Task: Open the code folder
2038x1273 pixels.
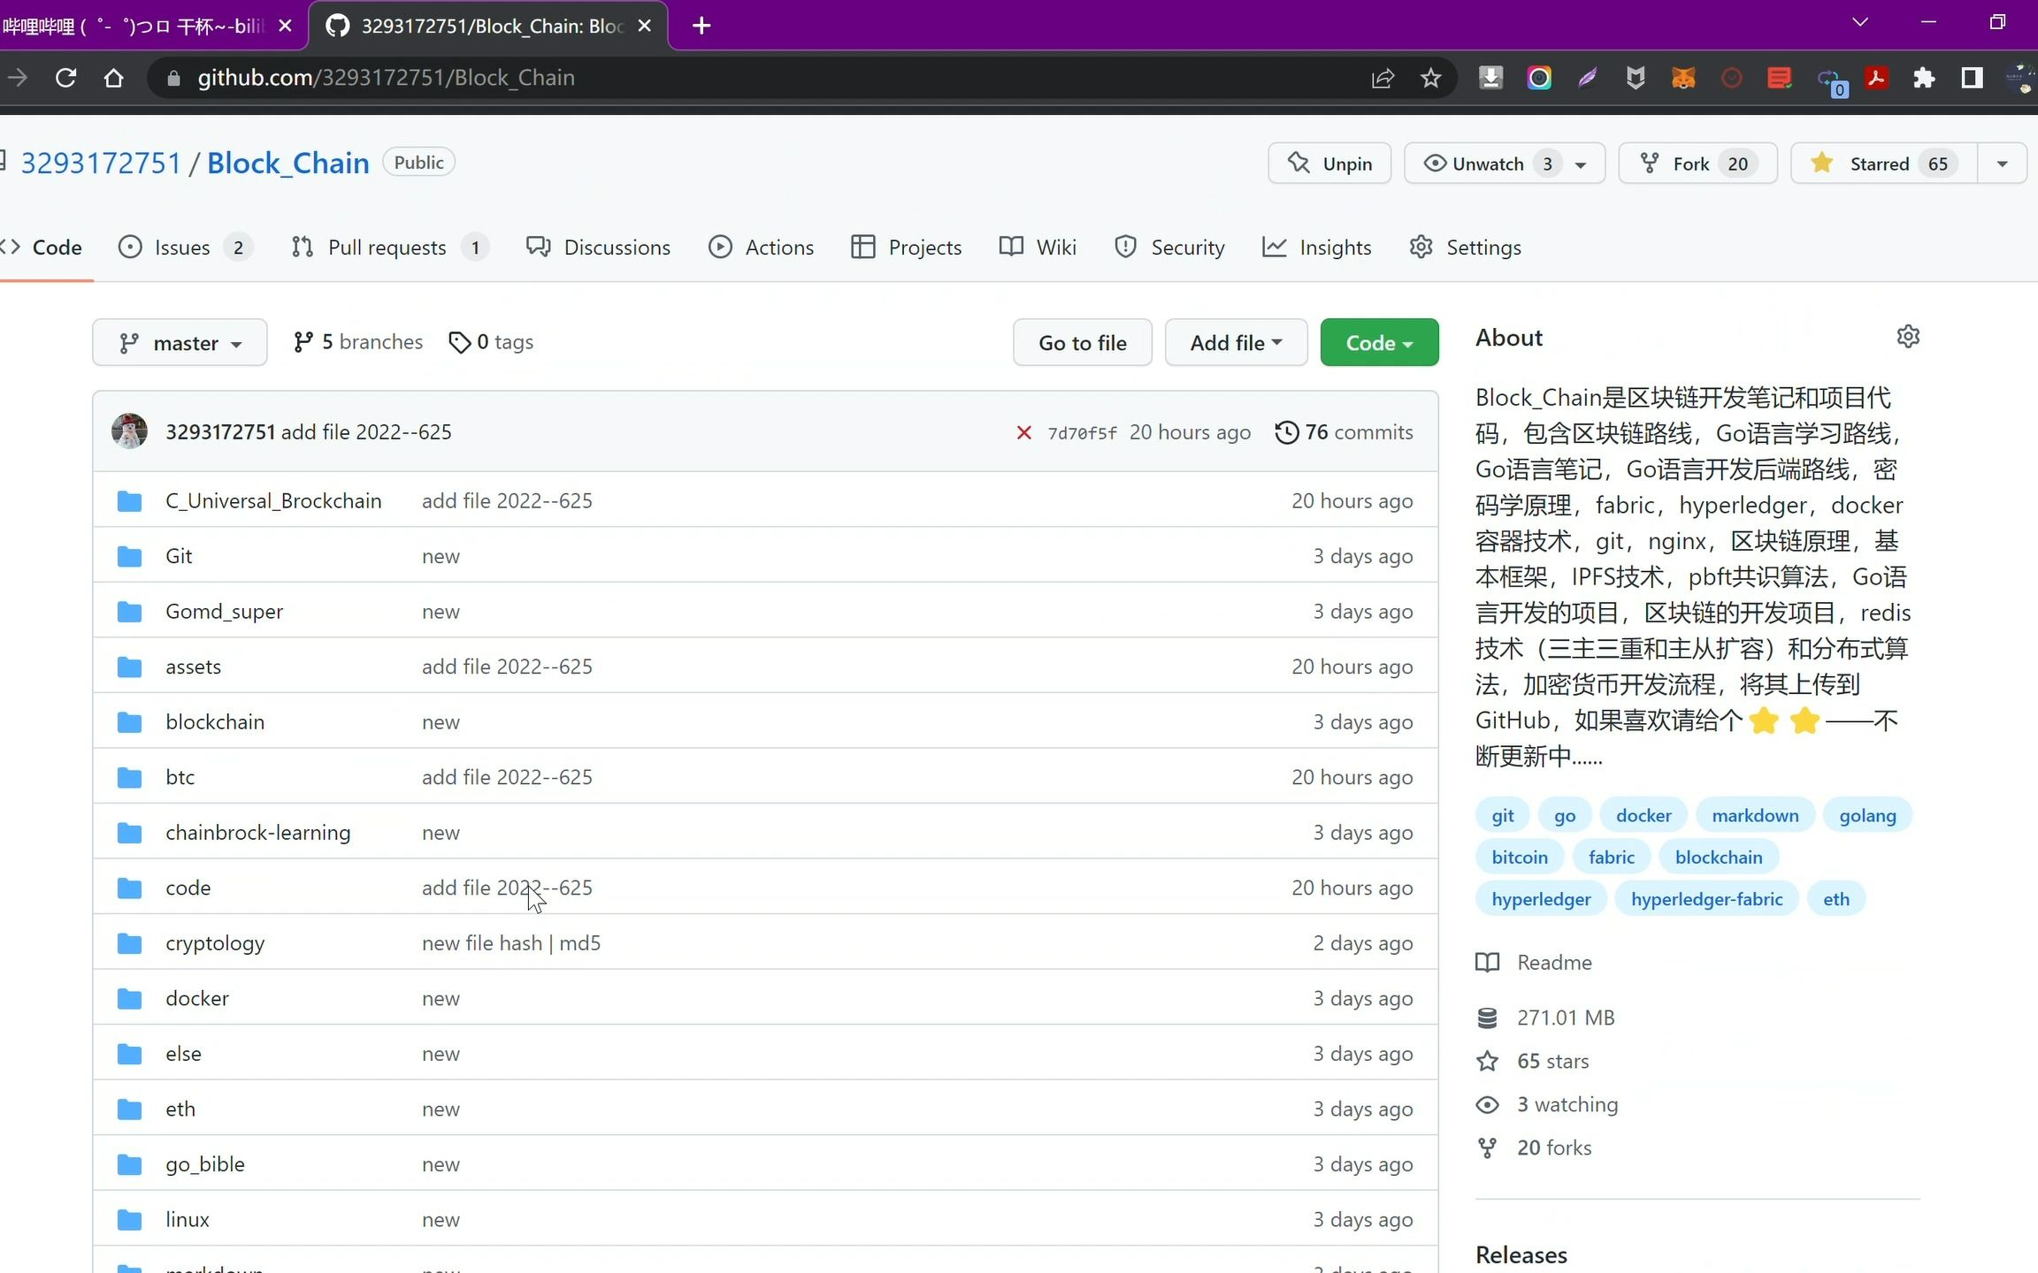Action: [188, 888]
